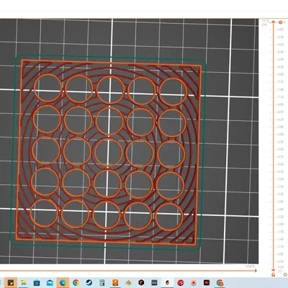Click the 8.00 tick on the layer ruler
Viewport: 288px width, 288px height.
coord(280,74)
